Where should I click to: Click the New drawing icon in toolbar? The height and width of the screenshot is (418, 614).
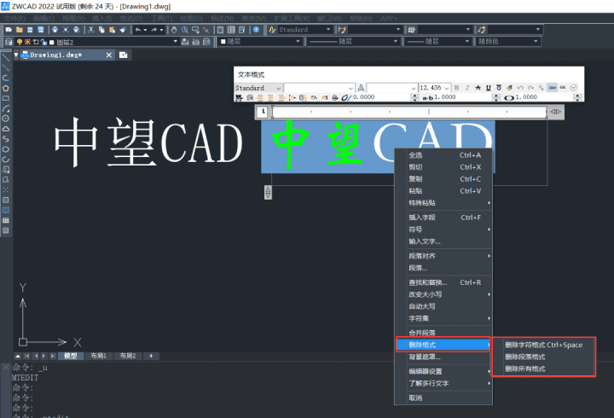(x=9, y=30)
